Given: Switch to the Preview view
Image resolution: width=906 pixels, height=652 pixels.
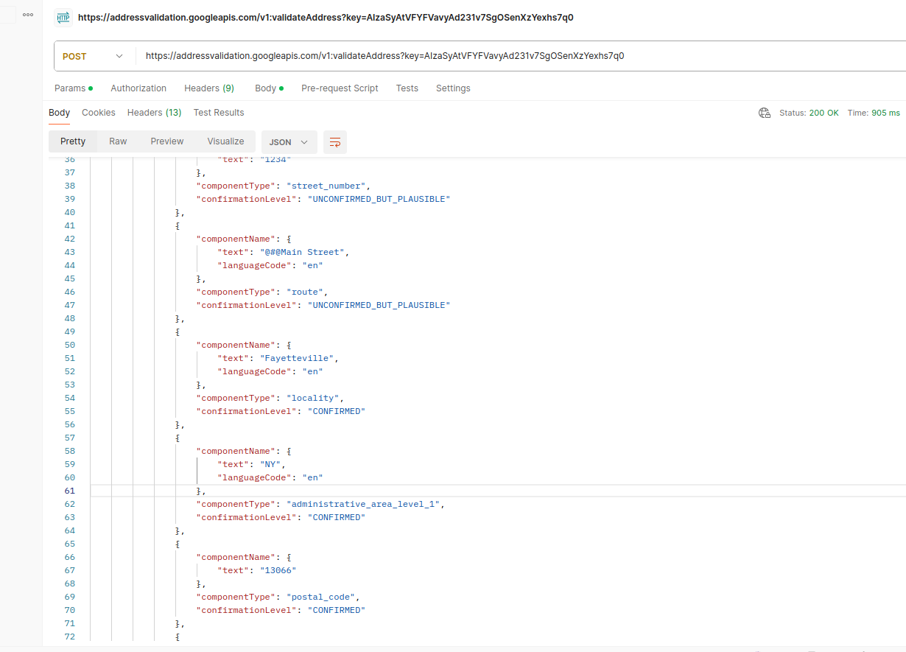Looking at the screenshot, I should pyautogui.click(x=167, y=141).
